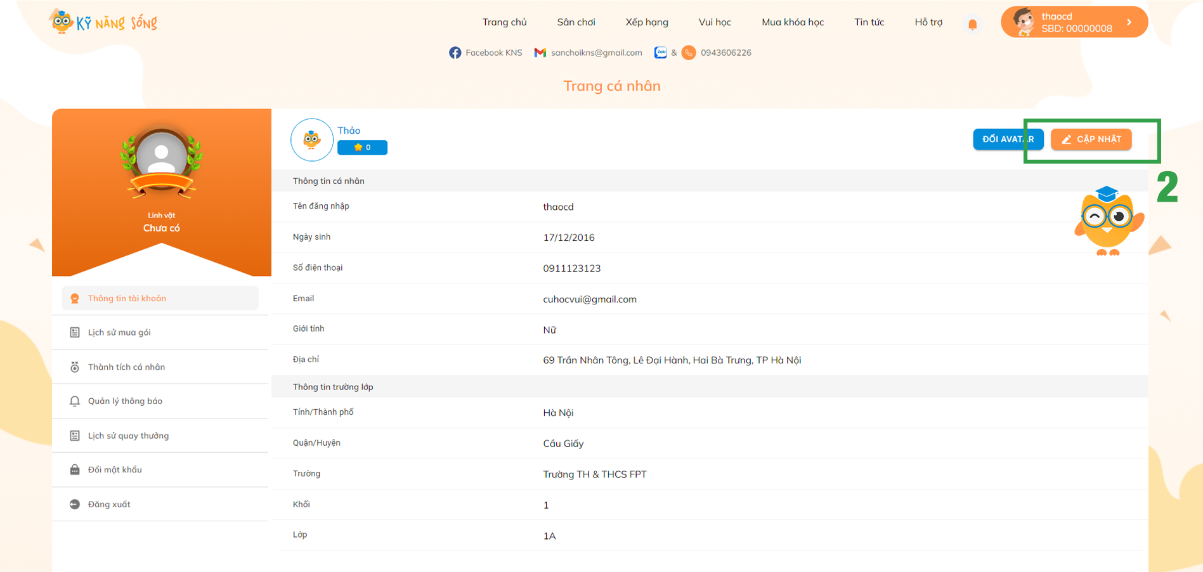Screen dimensions: 1203x572
Task: Click Đăng xuất to log out
Action: (x=109, y=505)
